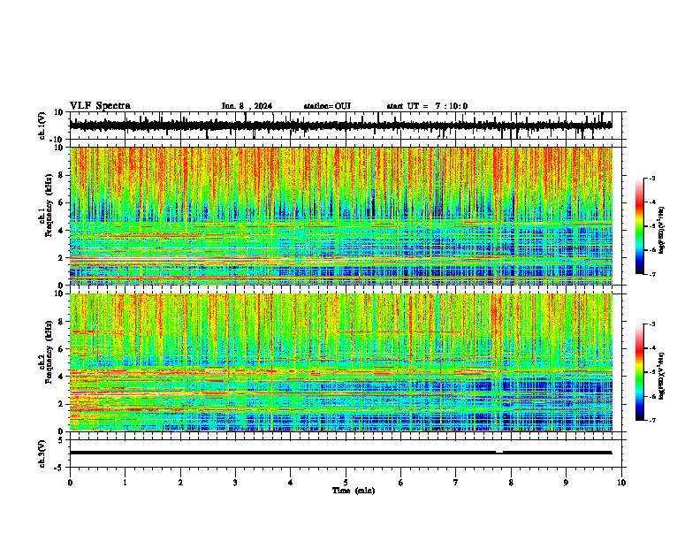Click inside the ch.2 spectrogram panel
Screen dimensions: 700x541
(x=341, y=362)
